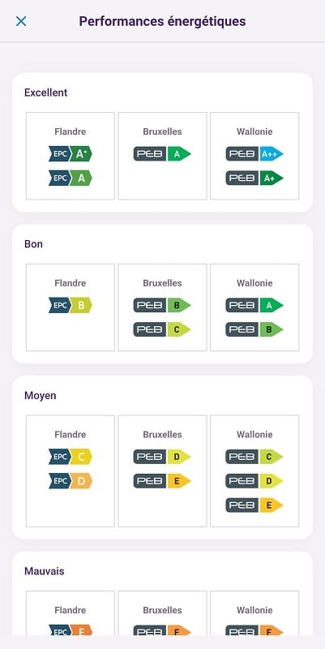325x649 pixels.
Task: Select the Bruxelles PEB B label under Bon
Action: pyautogui.click(x=162, y=306)
